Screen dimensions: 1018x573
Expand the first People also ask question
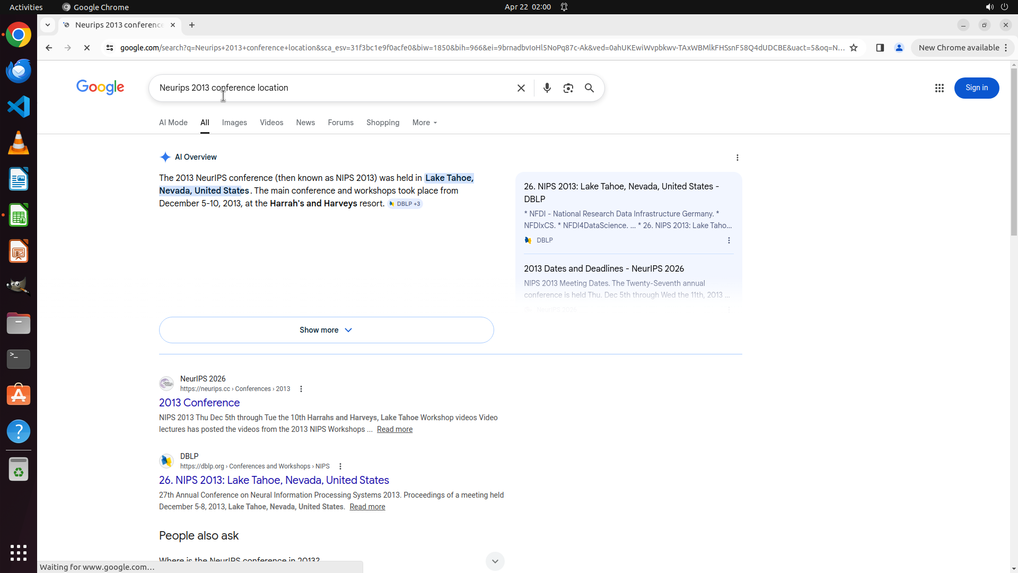click(495, 561)
